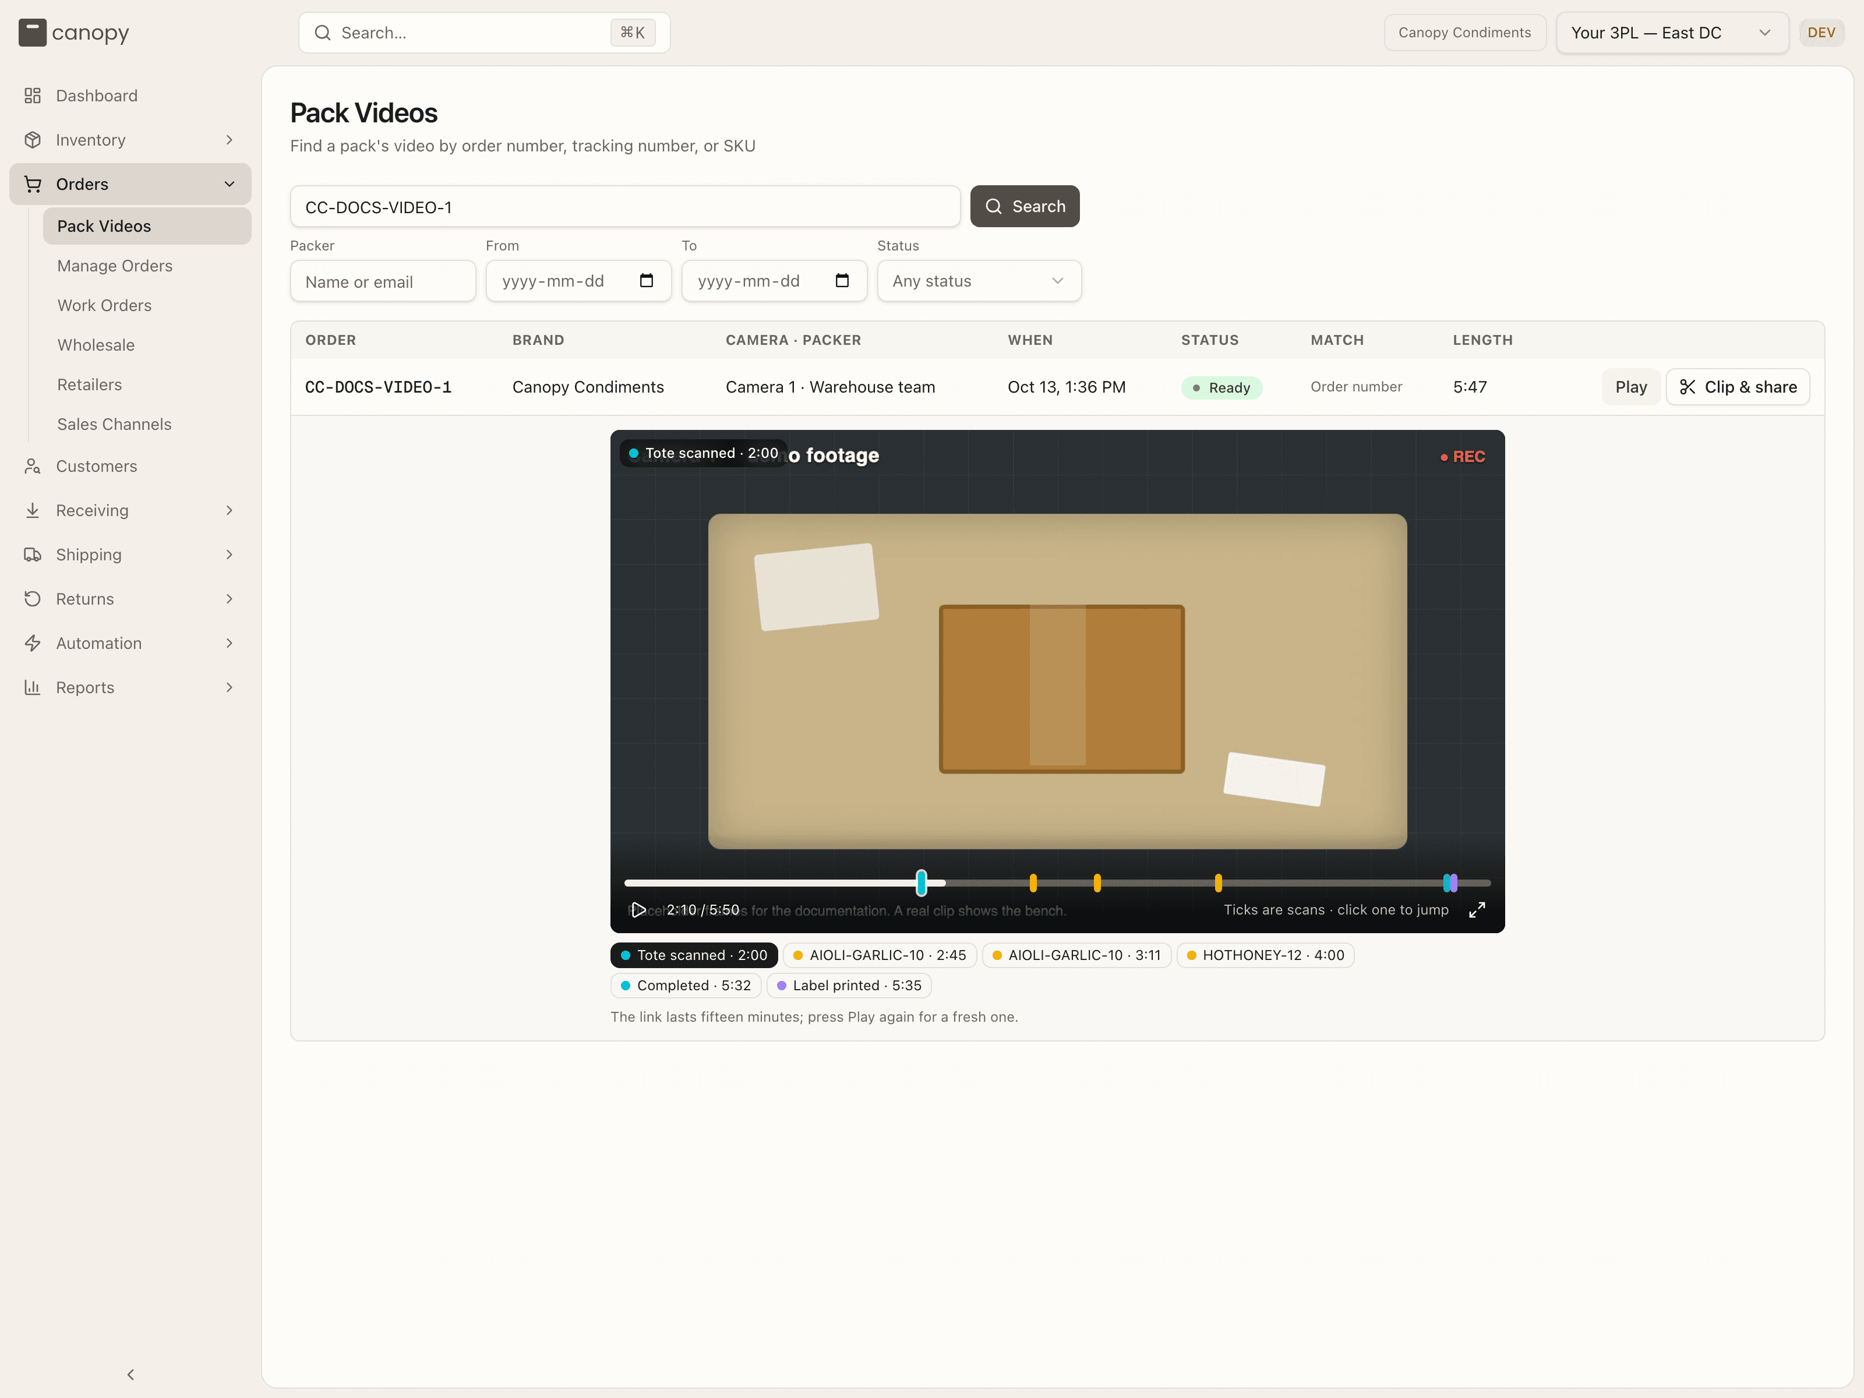Viewport: 1864px width, 1398px height.
Task: Jump to the HOTHONEY-12 4:00 scan chip
Action: pyautogui.click(x=1265, y=955)
